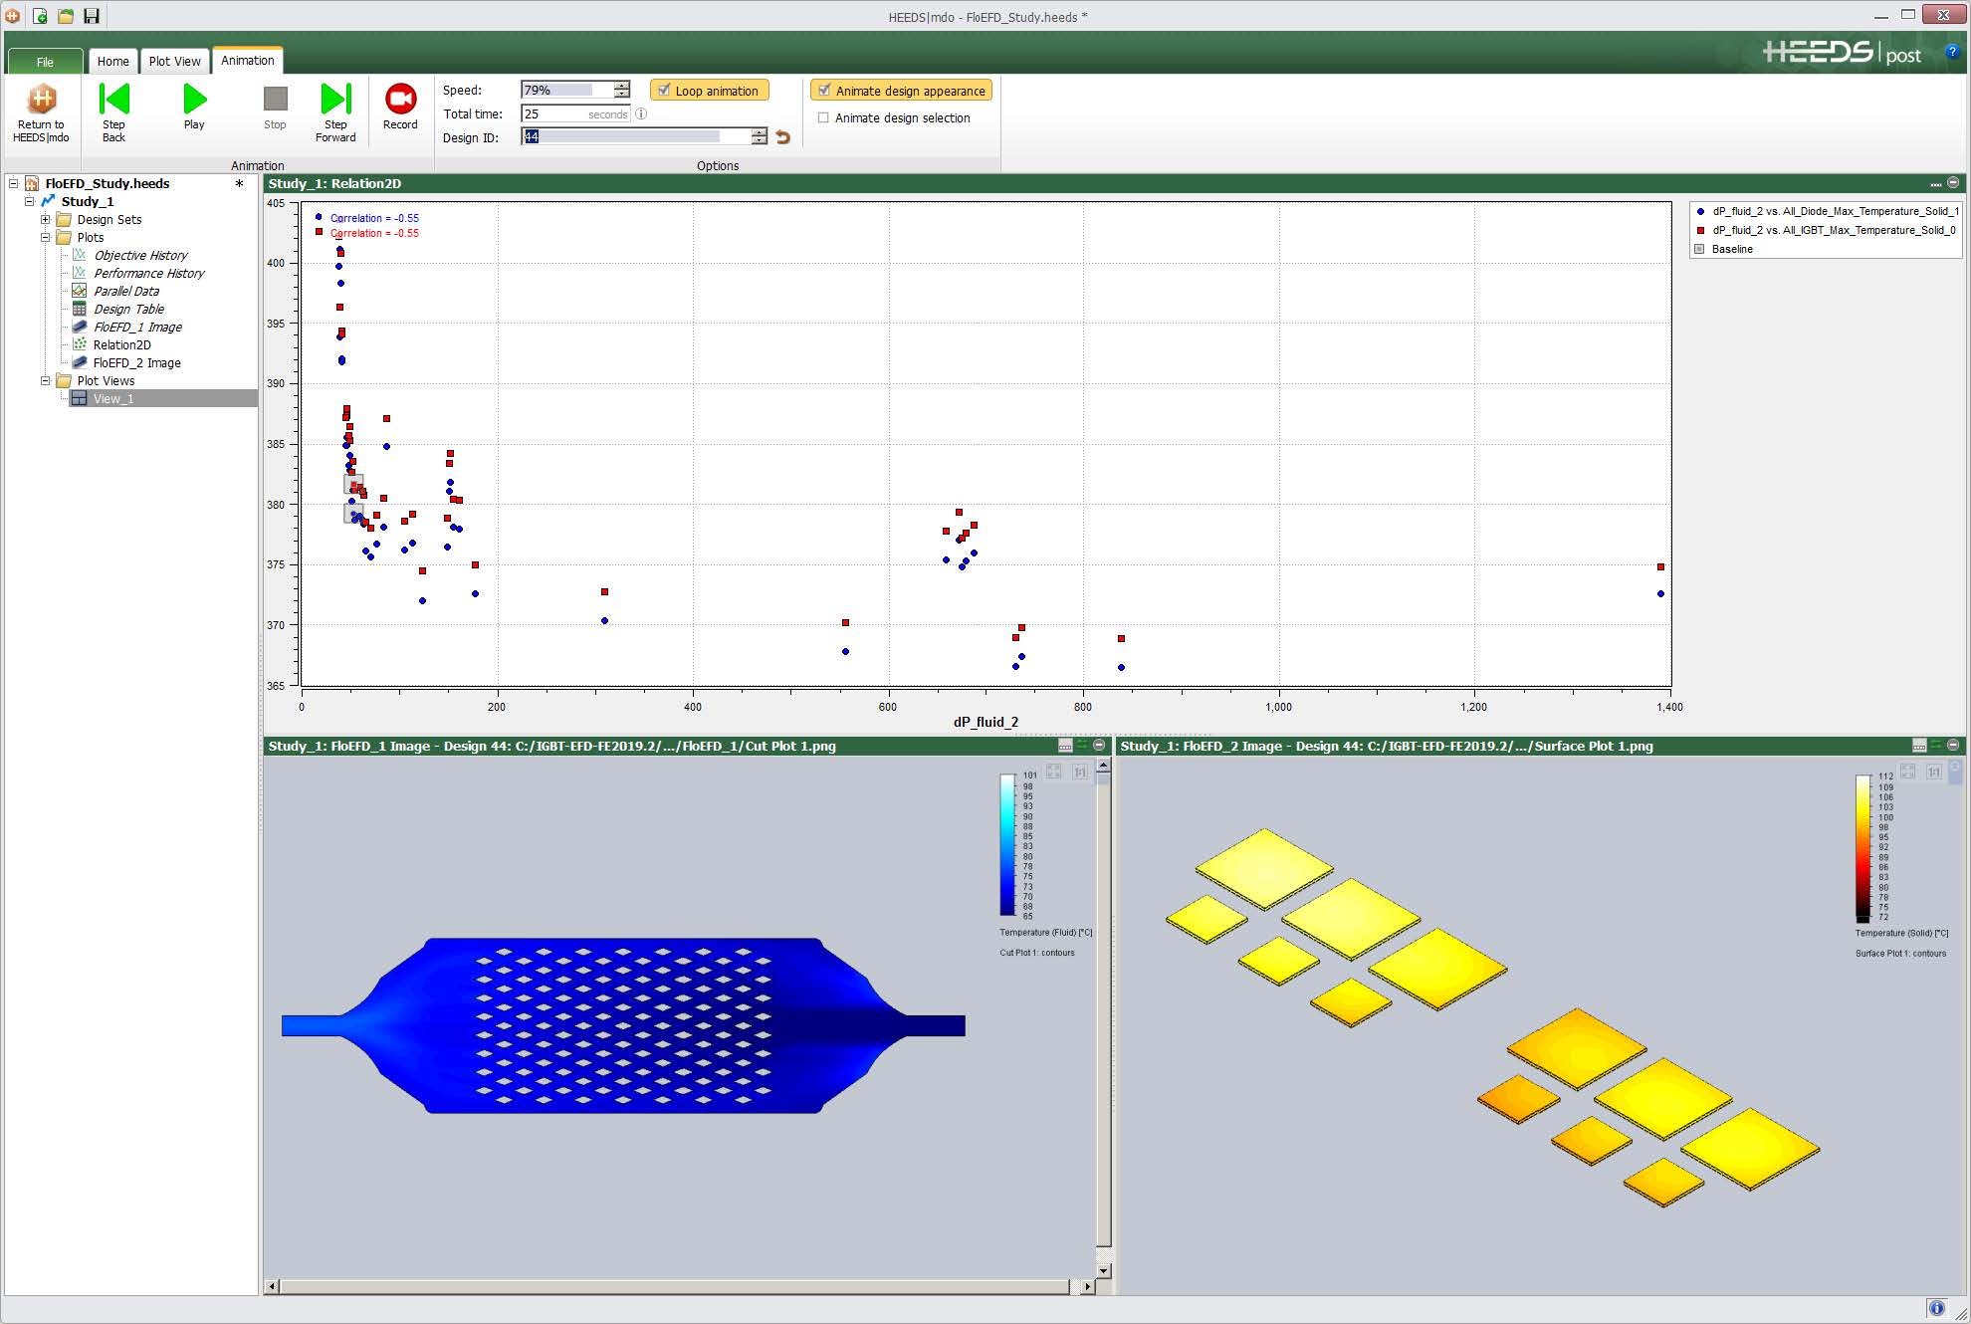This screenshot has height=1324, width=1971.
Task: Click the Play animation button
Action: click(194, 100)
